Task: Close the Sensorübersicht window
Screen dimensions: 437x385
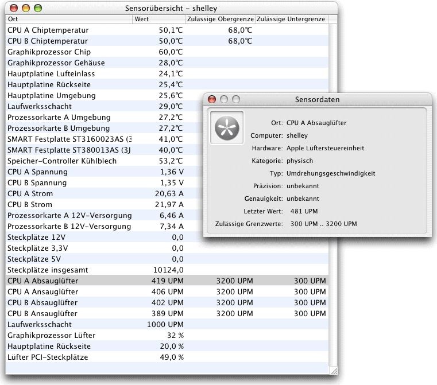Action: point(13,8)
